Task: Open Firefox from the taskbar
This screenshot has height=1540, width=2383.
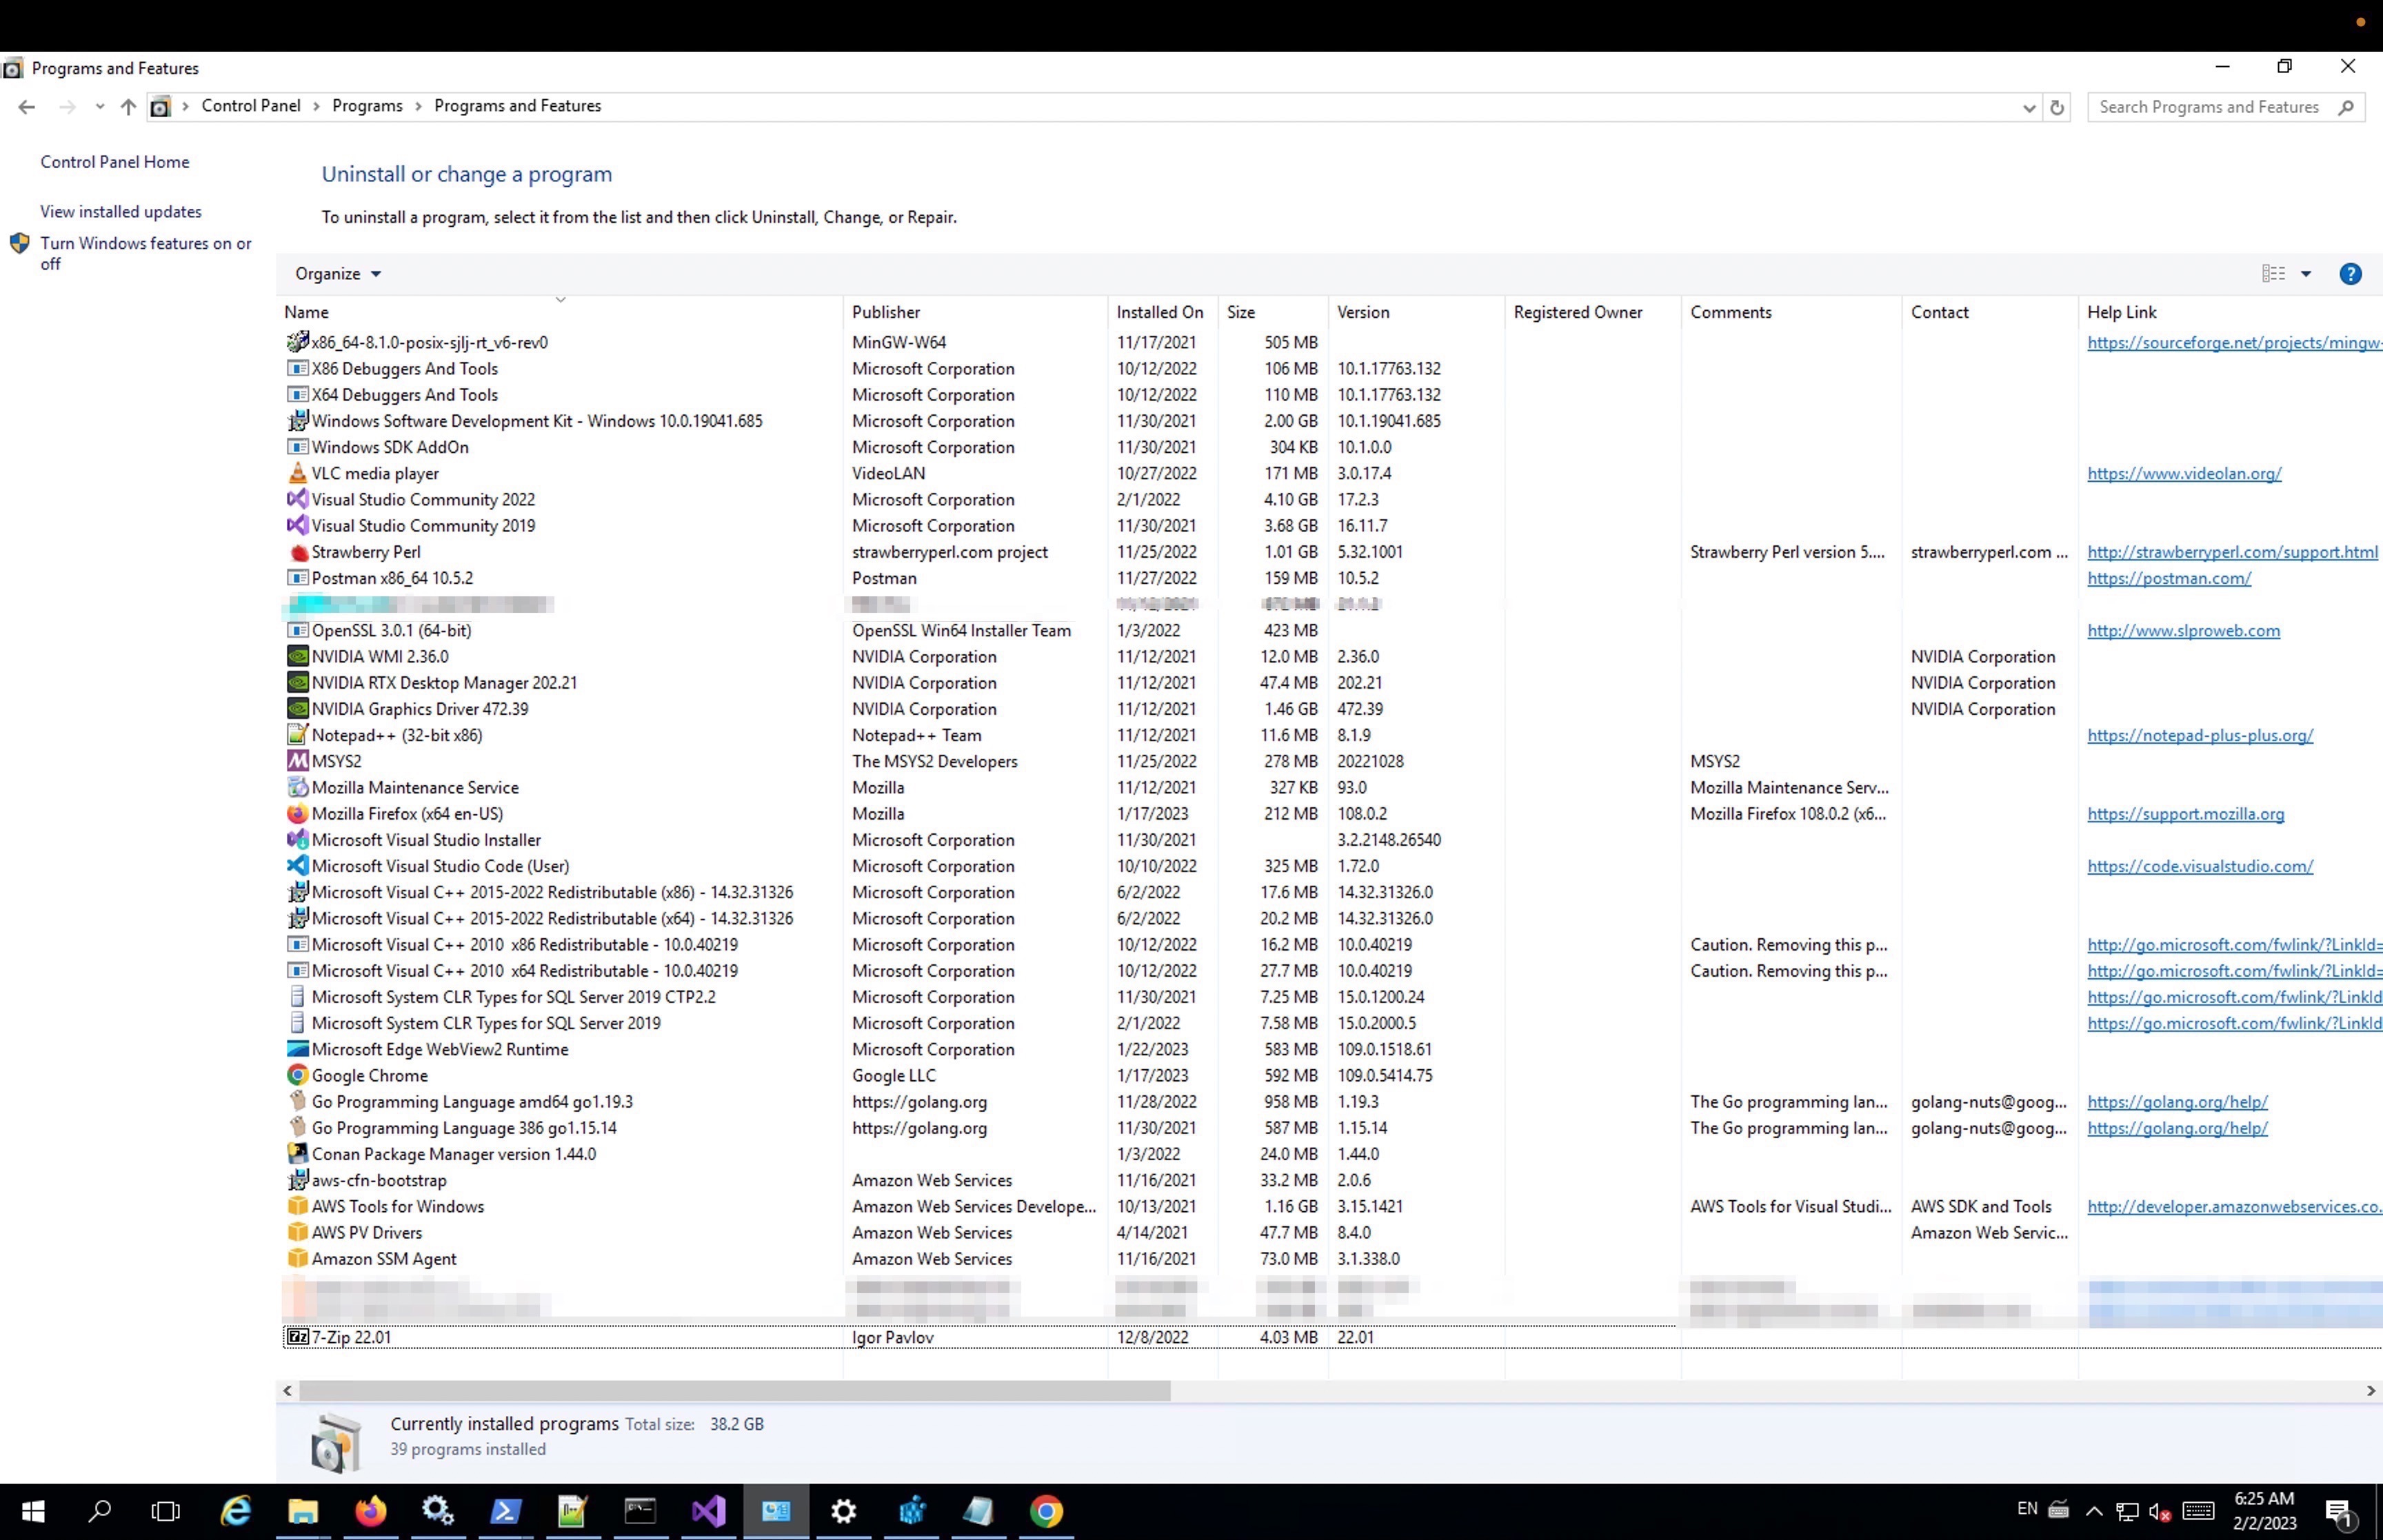Action: tap(370, 1511)
